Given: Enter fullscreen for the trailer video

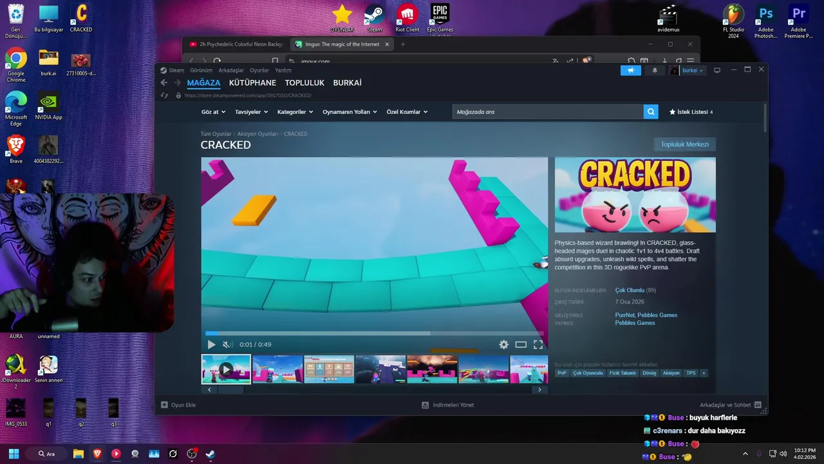Looking at the screenshot, I should pyautogui.click(x=538, y=345).
